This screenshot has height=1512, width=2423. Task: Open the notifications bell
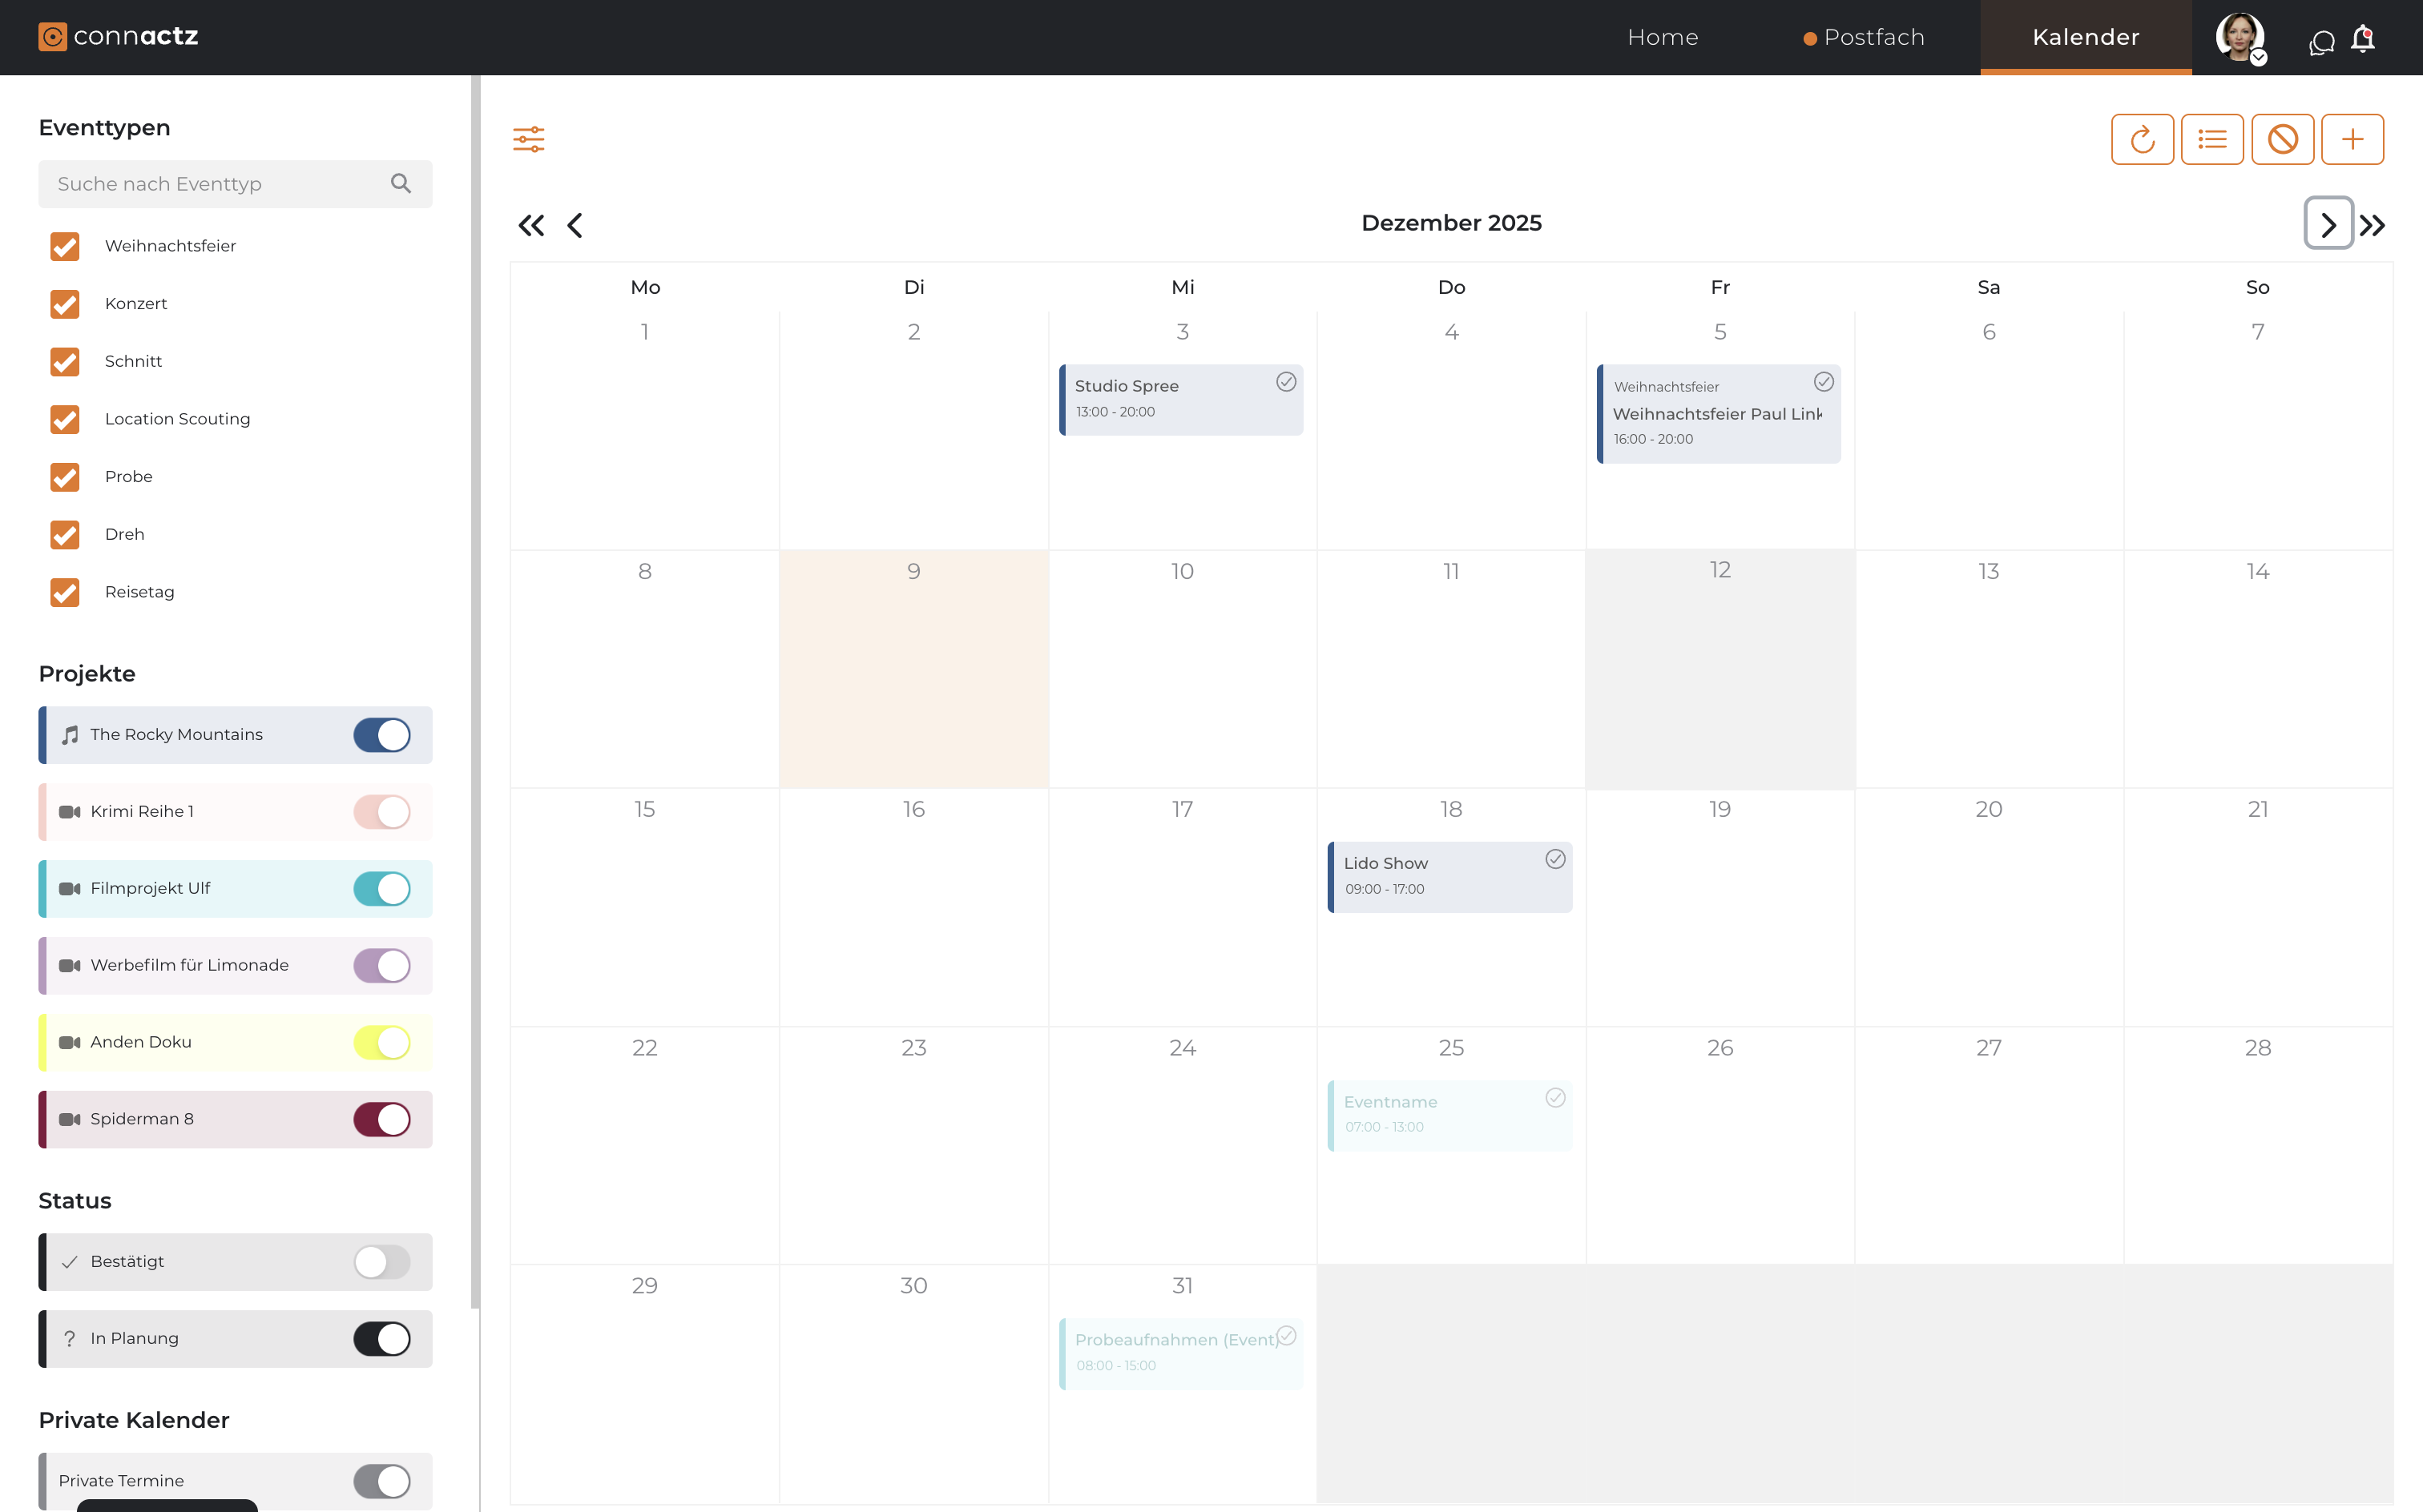[2362, 39]
